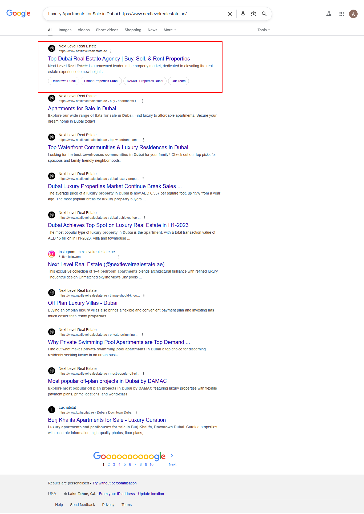Open Most popular off-plan projects by DAMAC
Viewport: 364px width, 514px height.
[107, 381]
